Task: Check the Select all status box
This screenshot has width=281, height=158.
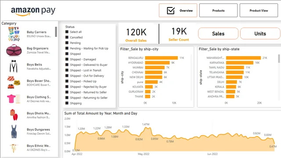Action: (x=67, y=32)
